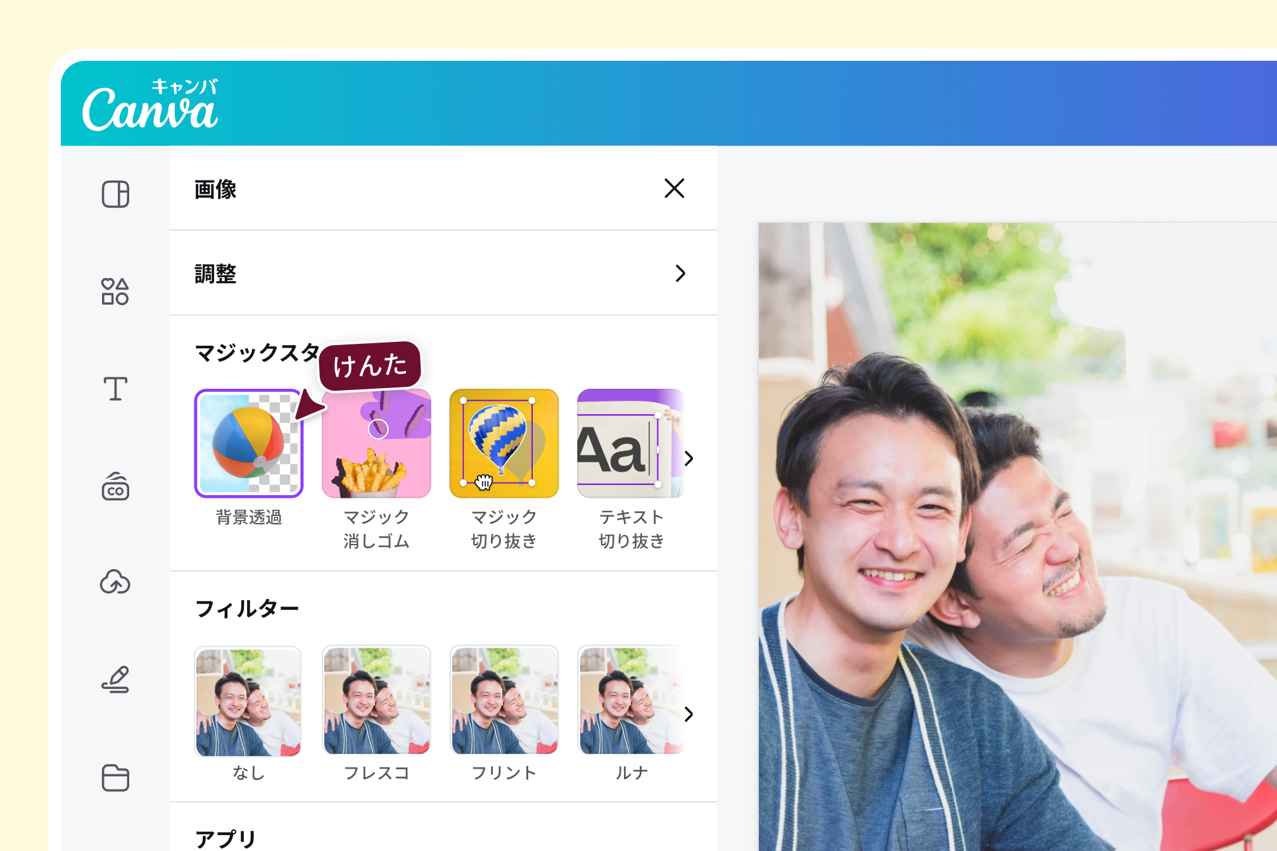The height and width of the screenshot is (851, 1277).
Task: Click the Canva logo
Action: pyautogui.click(x=151, y=105)
